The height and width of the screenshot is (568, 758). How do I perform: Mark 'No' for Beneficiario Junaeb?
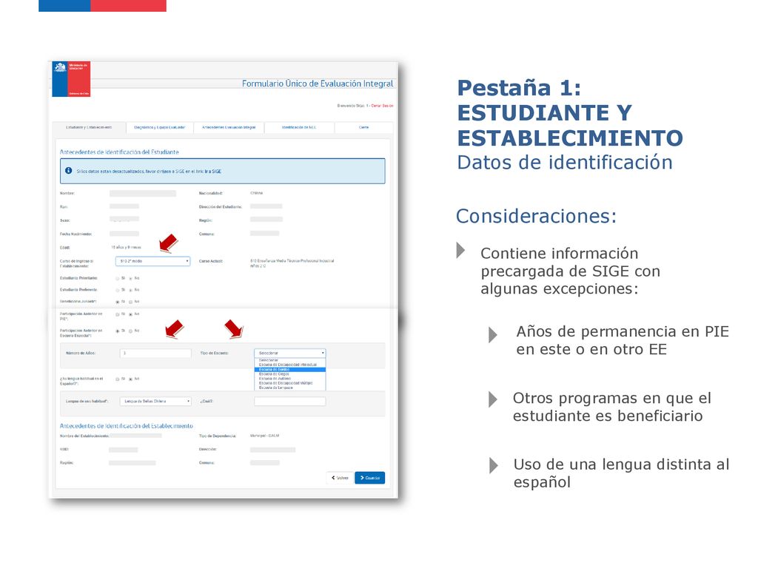pos(130,302)
